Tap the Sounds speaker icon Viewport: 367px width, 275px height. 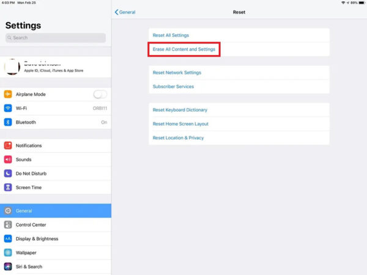click(8, 159)
